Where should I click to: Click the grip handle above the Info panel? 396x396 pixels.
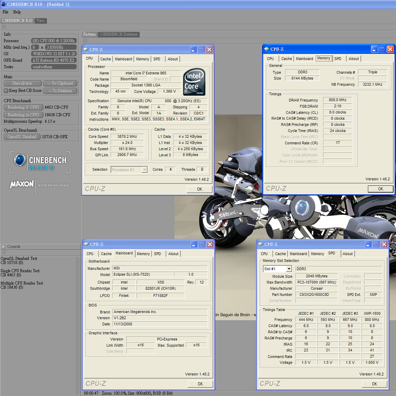(x=4, y=27)
